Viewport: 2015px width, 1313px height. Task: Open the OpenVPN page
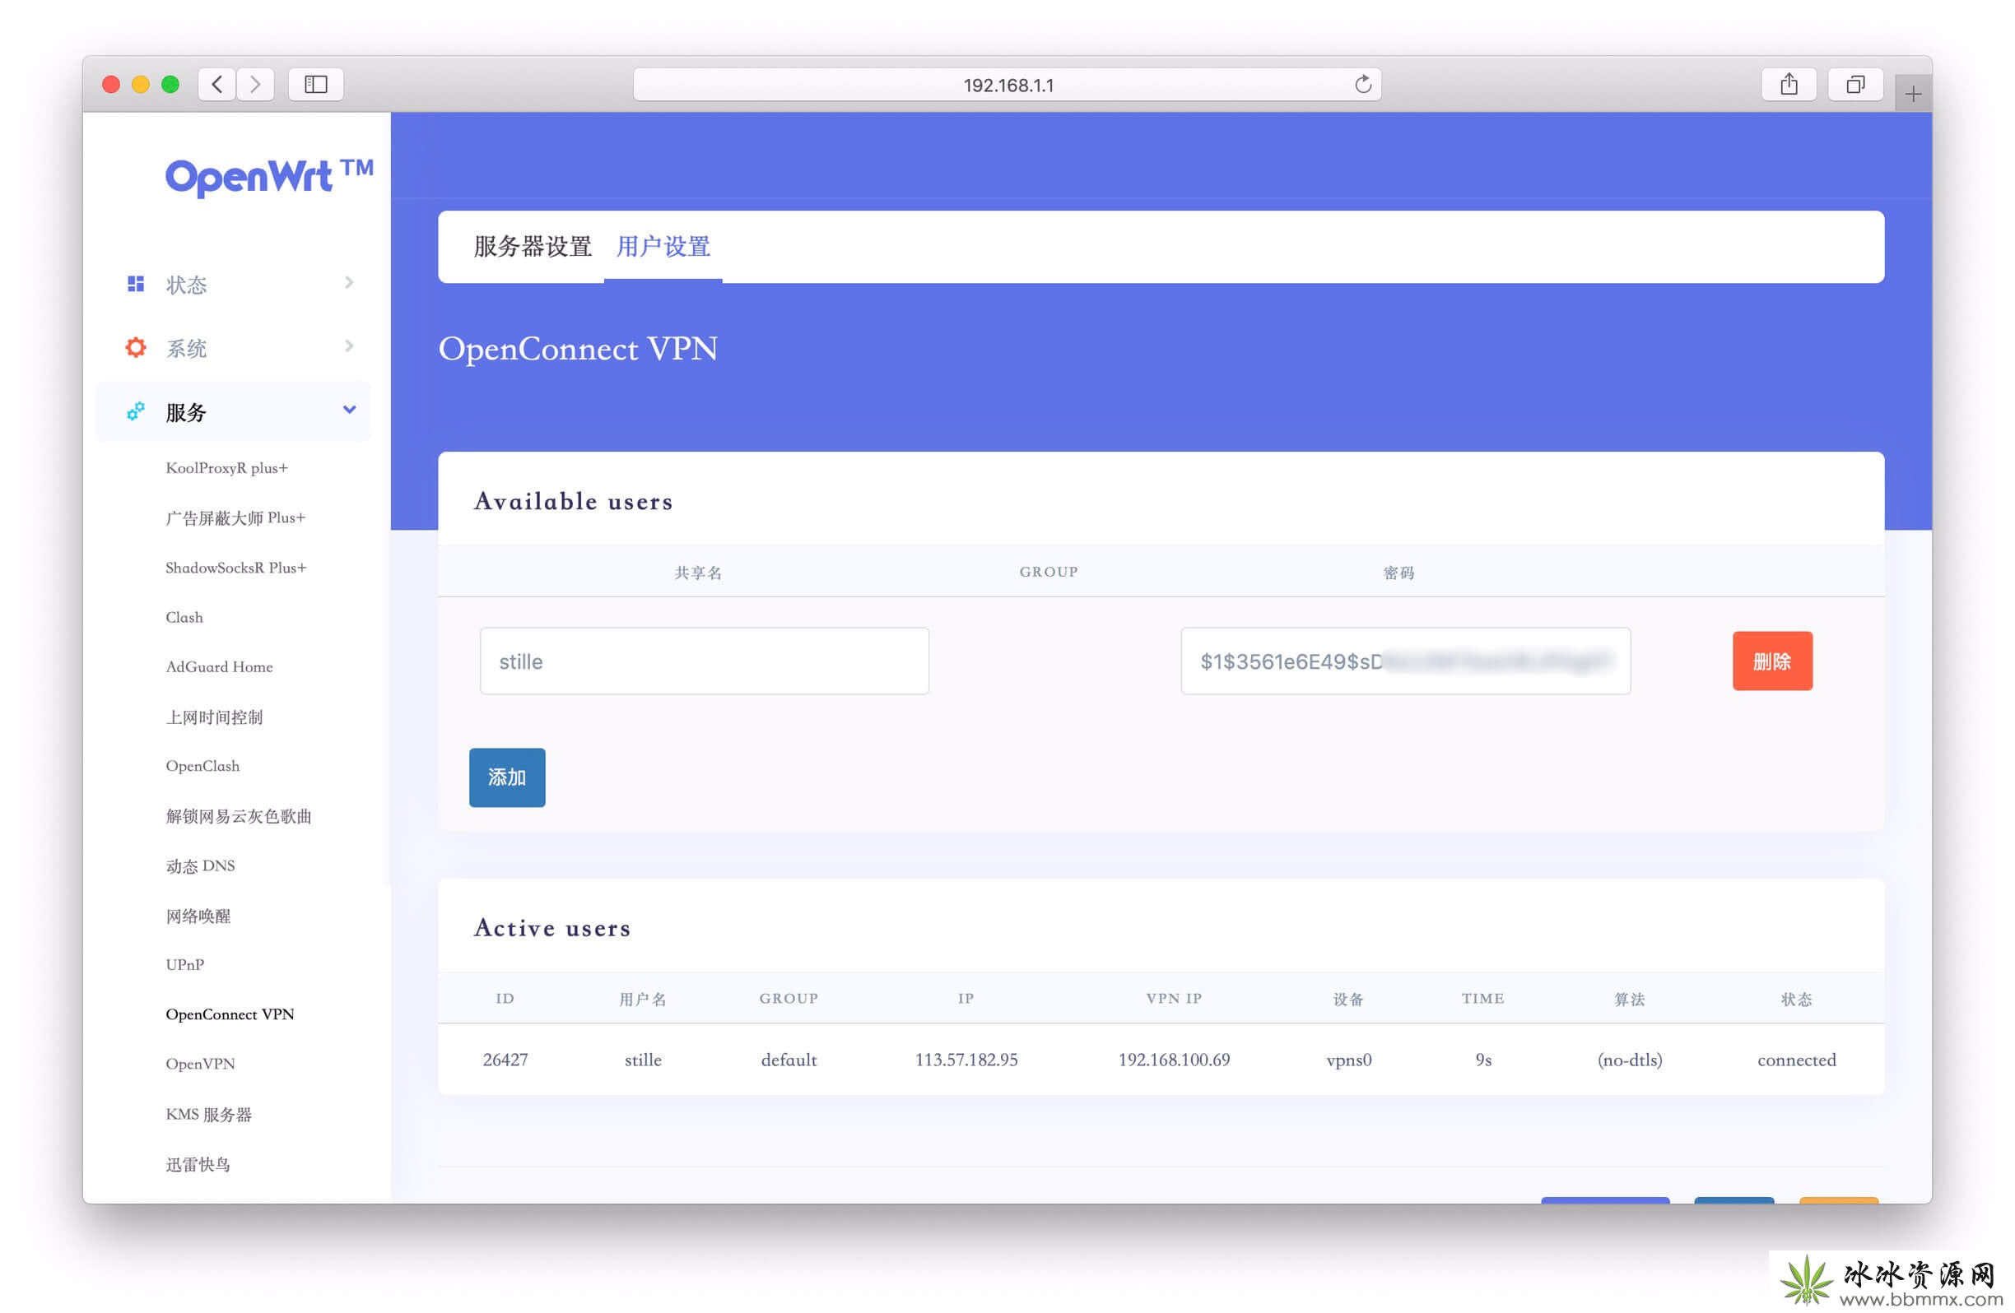pos(200,1065)
